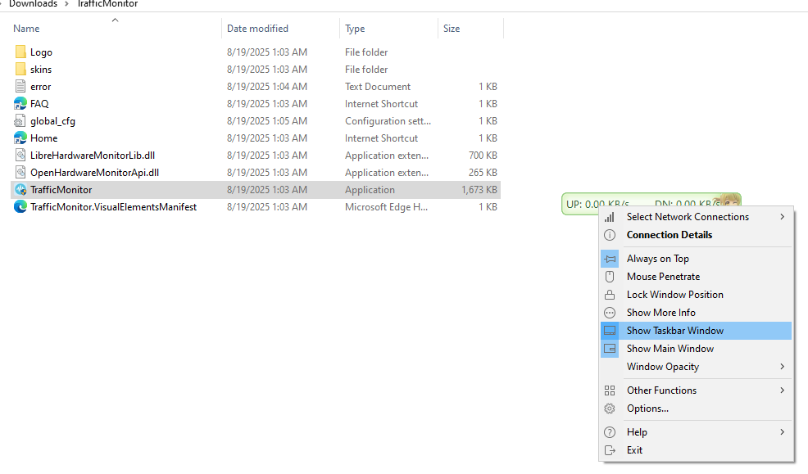
Task: Click the TrafficMonitor application file icon
Action: click(20, 190)
